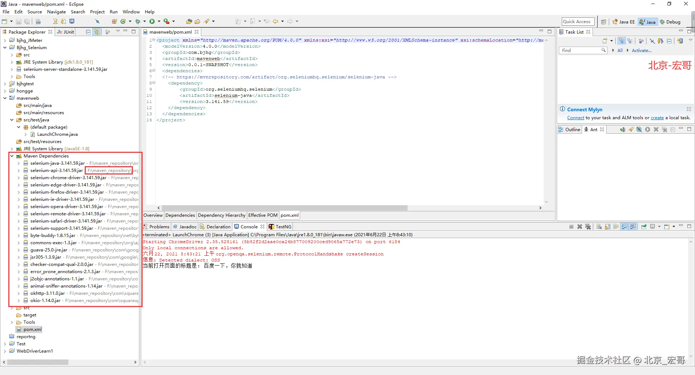Switch to the Problems tab
Image resolution: width=695 pixels, height=375 pixels.
click(156, 227)
